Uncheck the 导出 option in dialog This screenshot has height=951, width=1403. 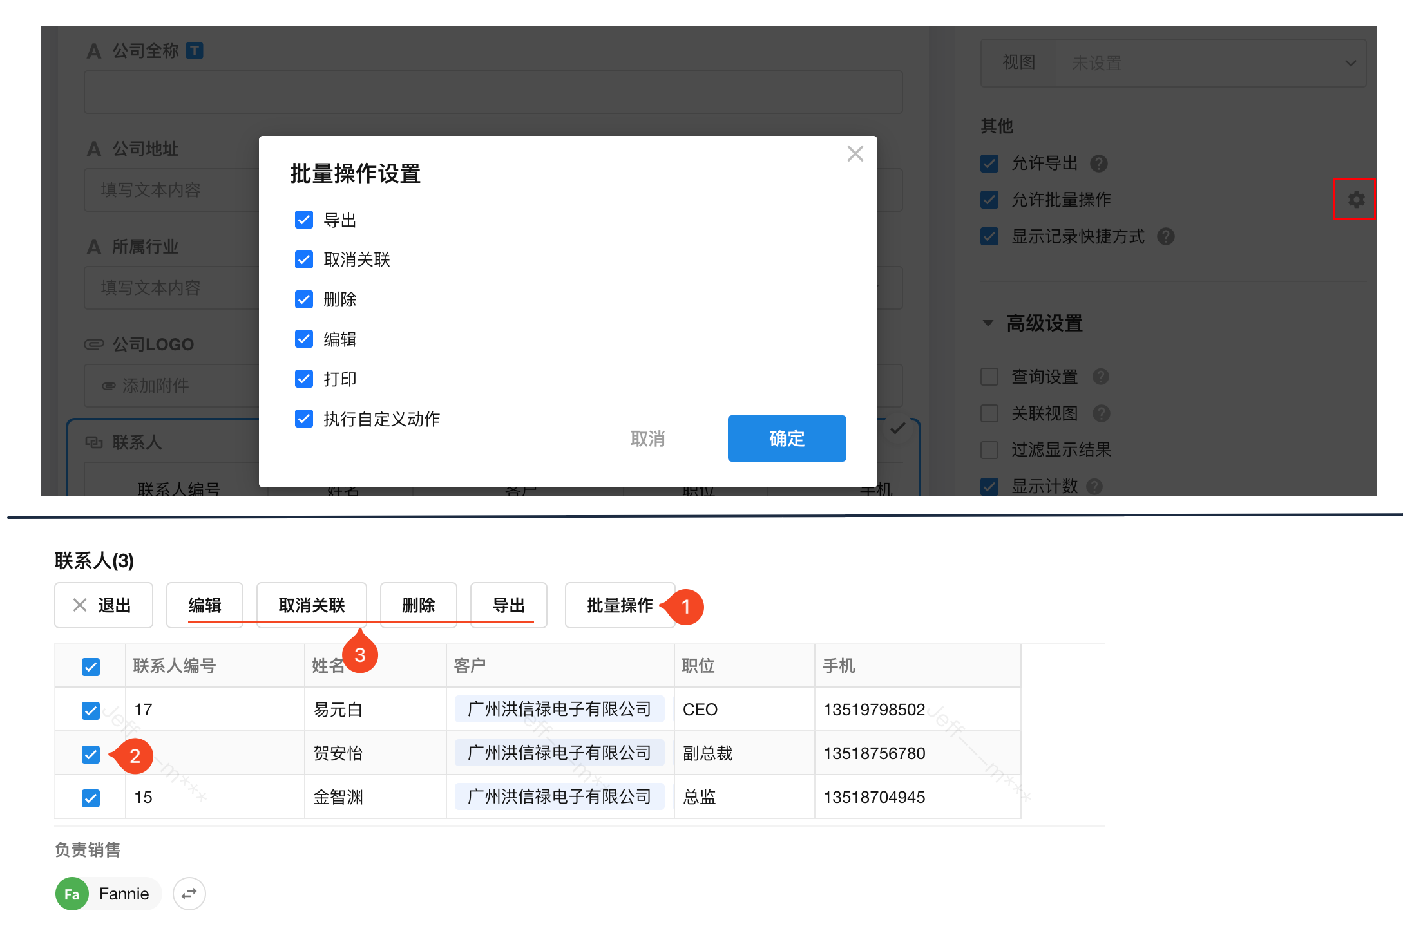click(x=304, y=220)
